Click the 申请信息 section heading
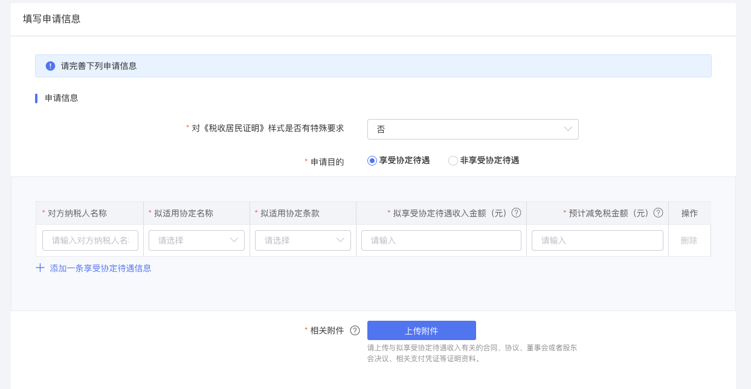751x389 pixels. [x=62, y=98]
